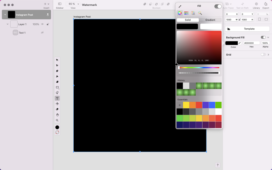Viewport: 272px width, 170px height.
Task: Click the X position field
Action: [232, 14]
